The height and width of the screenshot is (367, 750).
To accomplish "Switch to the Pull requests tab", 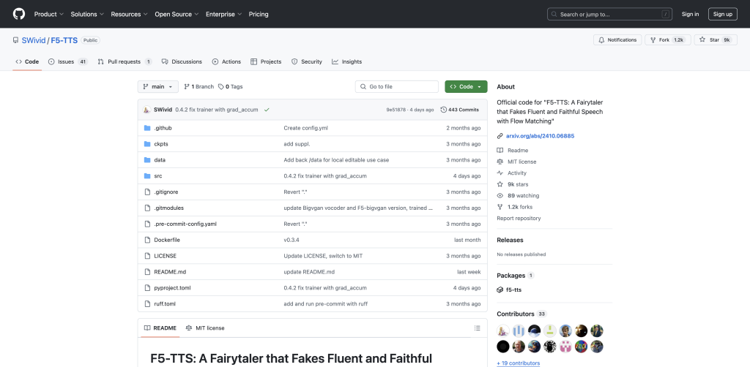I will [x=125, y=61].
